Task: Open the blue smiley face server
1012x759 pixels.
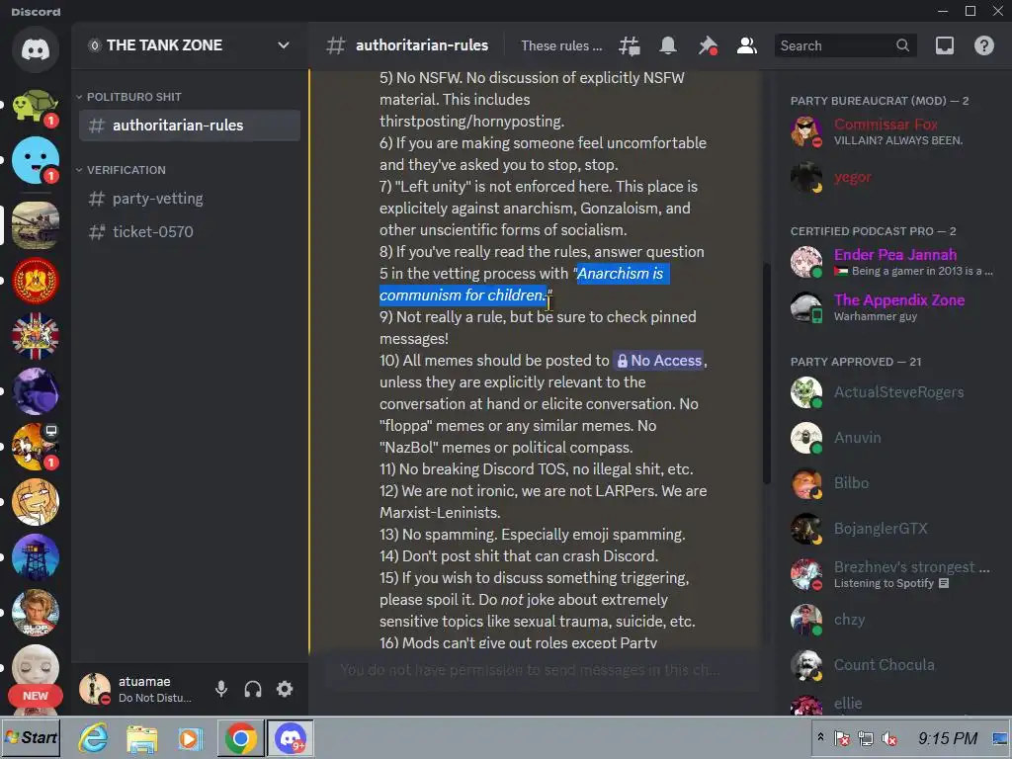Action: coord(35,161)
